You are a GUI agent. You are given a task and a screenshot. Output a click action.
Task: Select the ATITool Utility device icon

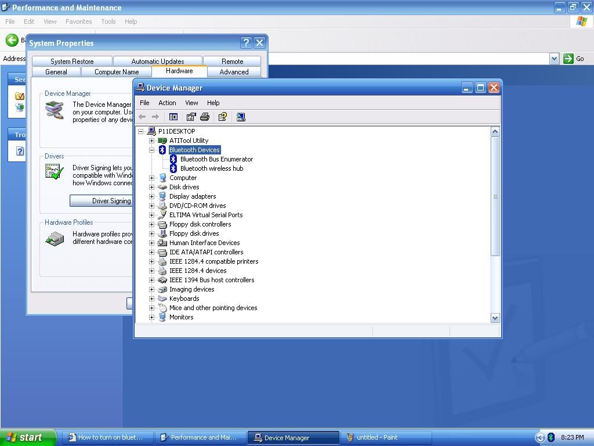(x=162, y=141)
